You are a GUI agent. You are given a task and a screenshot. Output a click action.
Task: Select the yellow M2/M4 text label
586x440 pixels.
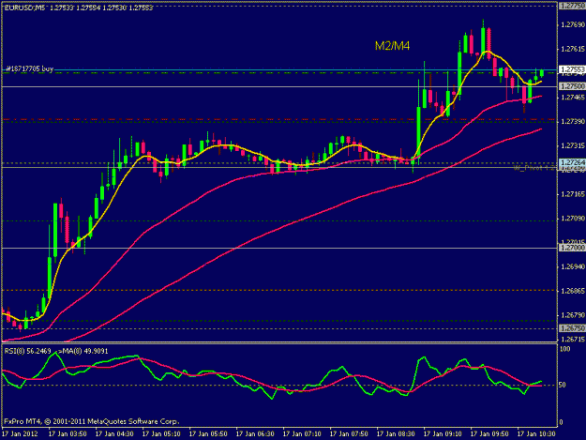coord(392,46)
